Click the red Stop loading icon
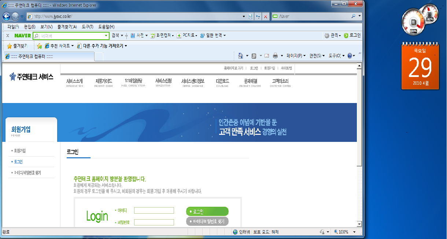Image resolution: width=447 pixels, height=239 pixels. coord(265,16)
